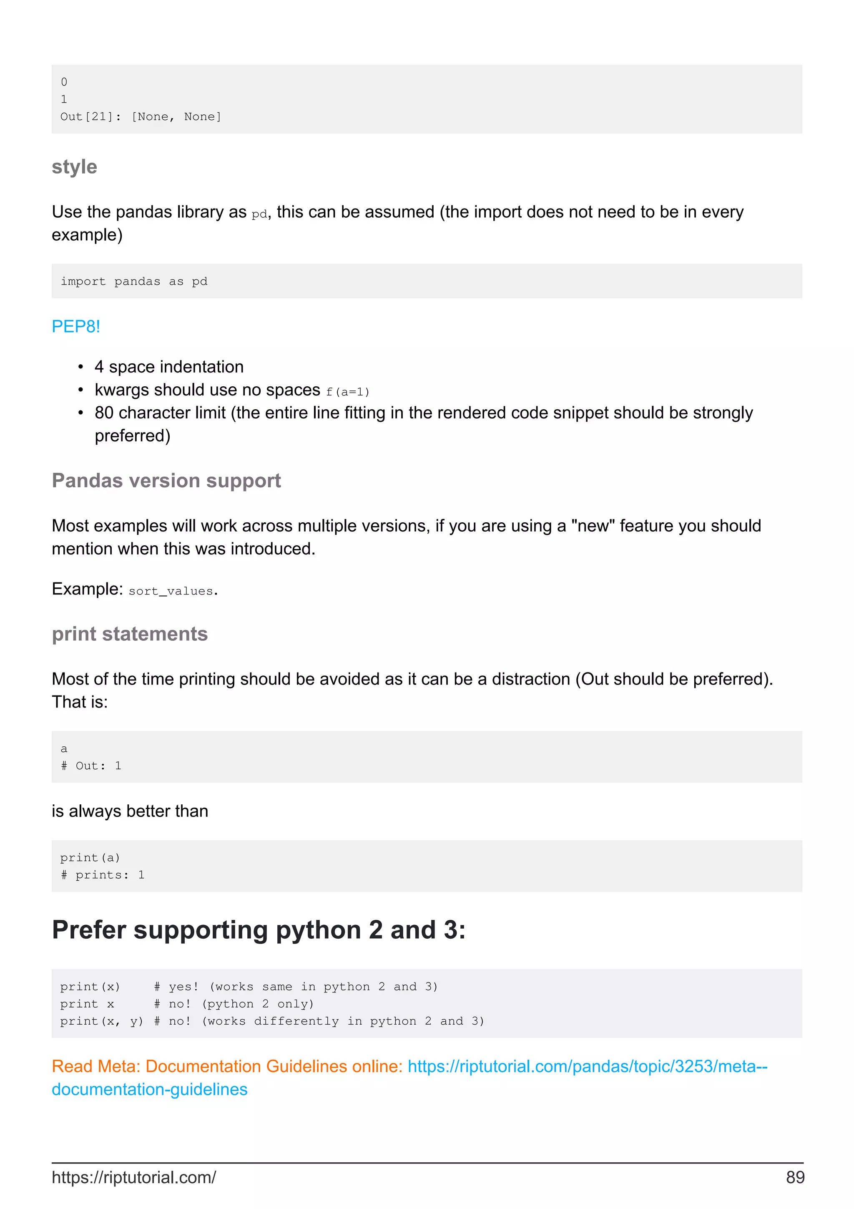Click the 'Prefer supporting python 2 and 3:' heading
This screenshot has height=1209, width=854.
pyautogui.click(x=259, y=930)
